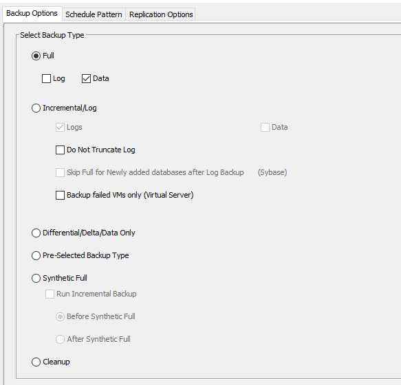
Task: Choose the Pre-Selected Backup Type option
Action: pyautogui.click(x=36, y=256)
